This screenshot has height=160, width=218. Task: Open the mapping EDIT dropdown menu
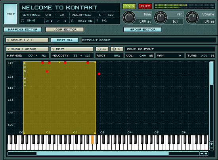[x=72, y=49]
